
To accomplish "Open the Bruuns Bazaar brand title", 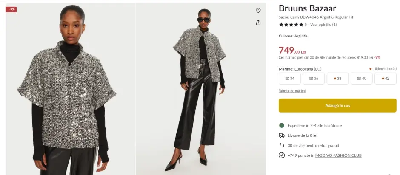I will pyautogui.click(x=307, y=8).
